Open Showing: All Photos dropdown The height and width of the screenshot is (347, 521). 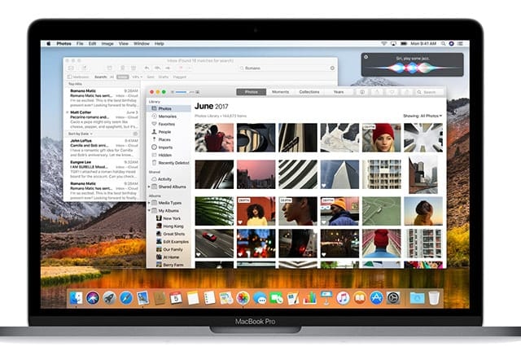click(x=422, y=116)
